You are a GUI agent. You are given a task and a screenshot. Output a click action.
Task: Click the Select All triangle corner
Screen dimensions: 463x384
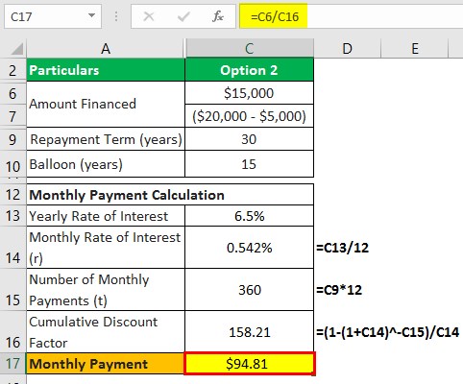click(x=16, y=49)
